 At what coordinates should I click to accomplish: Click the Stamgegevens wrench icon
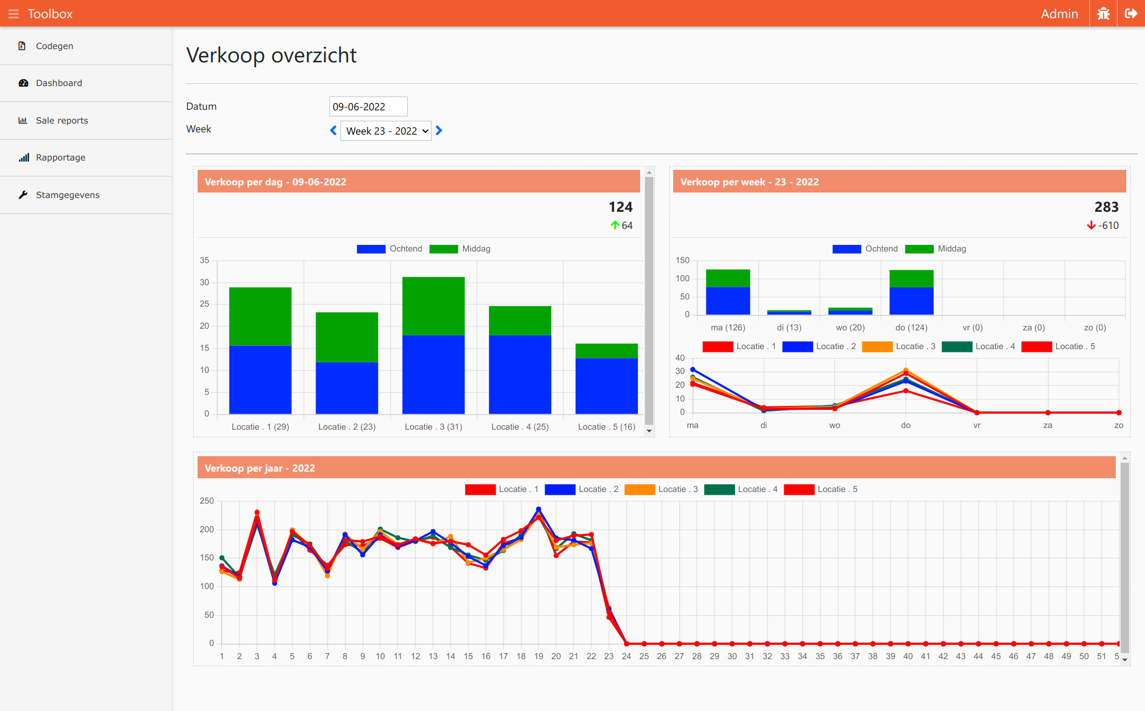[x=23, y=195]
